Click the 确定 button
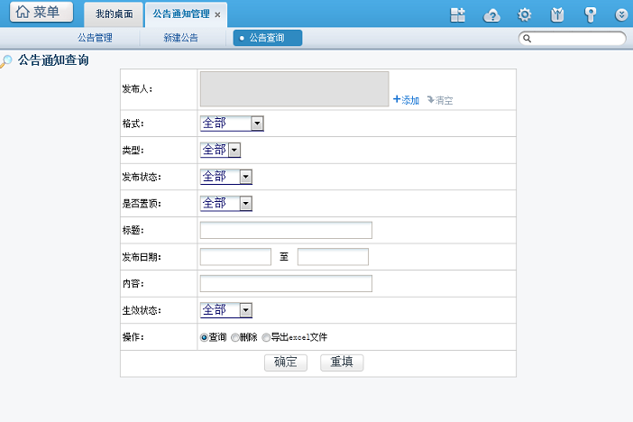Viewport: 633px width, 422px height. 286,362
